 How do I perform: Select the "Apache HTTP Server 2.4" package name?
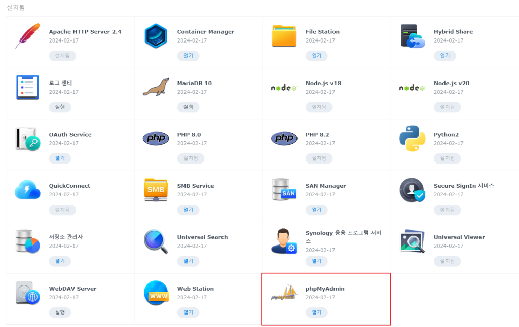pos(85,32)
